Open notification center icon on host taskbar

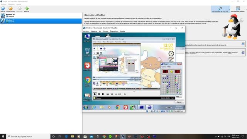click(x=243, y=136)
